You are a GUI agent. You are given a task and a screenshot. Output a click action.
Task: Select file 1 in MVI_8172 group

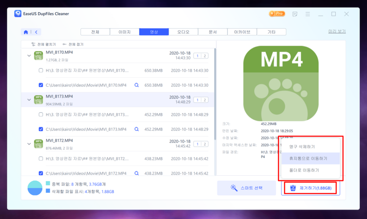pos(197,144)
